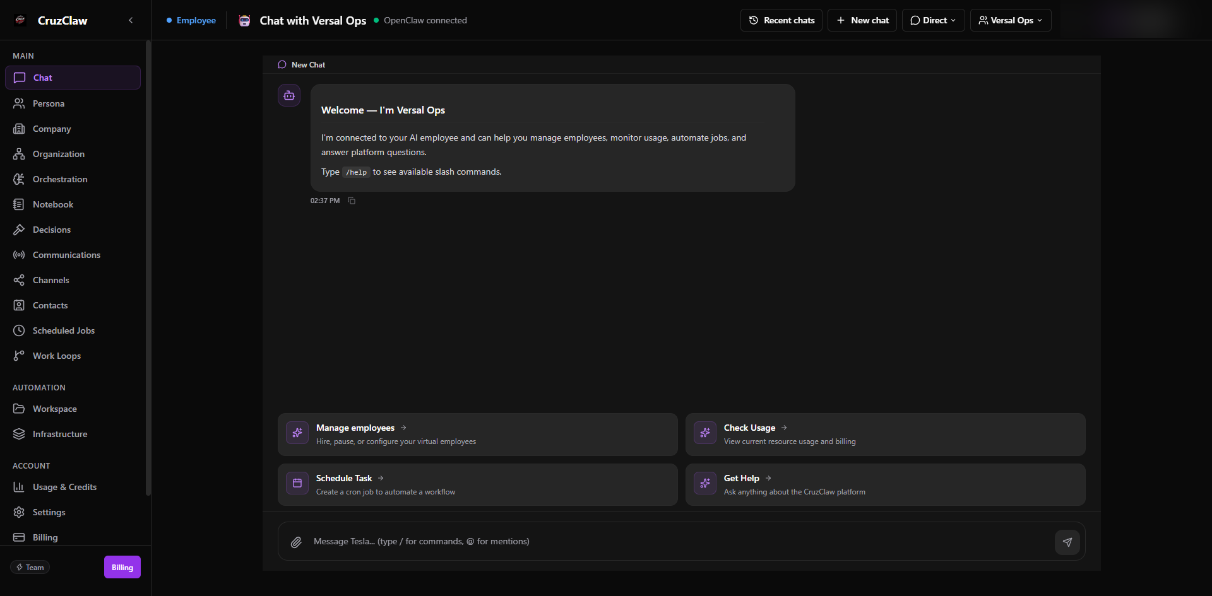The width and height of the screenshot is (1212, 596).
Task: Open Orchestration in the sidebar
Action: point(73,179)
